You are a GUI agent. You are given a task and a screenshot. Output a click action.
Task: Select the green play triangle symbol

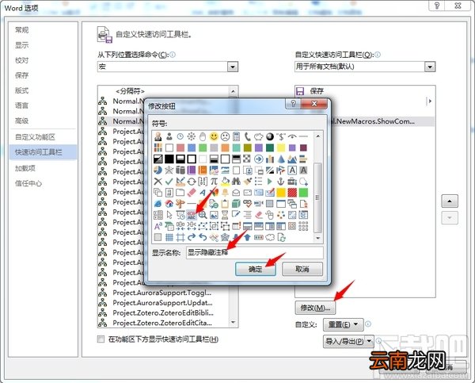270,182
